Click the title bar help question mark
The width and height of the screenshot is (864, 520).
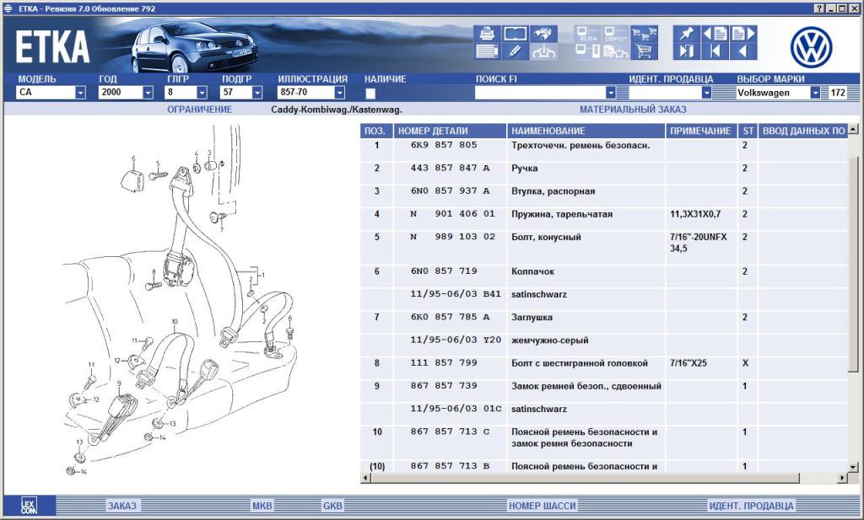click(x=819, y=8)
